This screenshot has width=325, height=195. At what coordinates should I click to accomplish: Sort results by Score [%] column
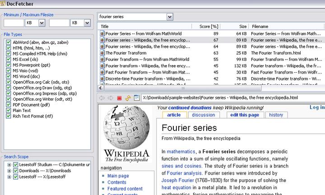tap(206, 26)
